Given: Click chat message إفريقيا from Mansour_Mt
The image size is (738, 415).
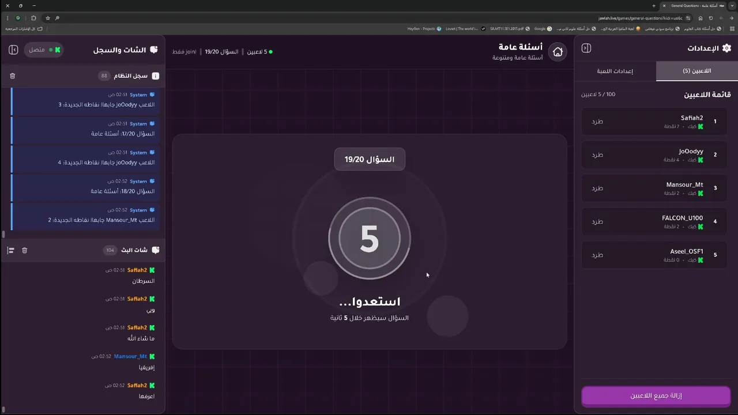Looking at the screenshot, I should pos(146,367).
